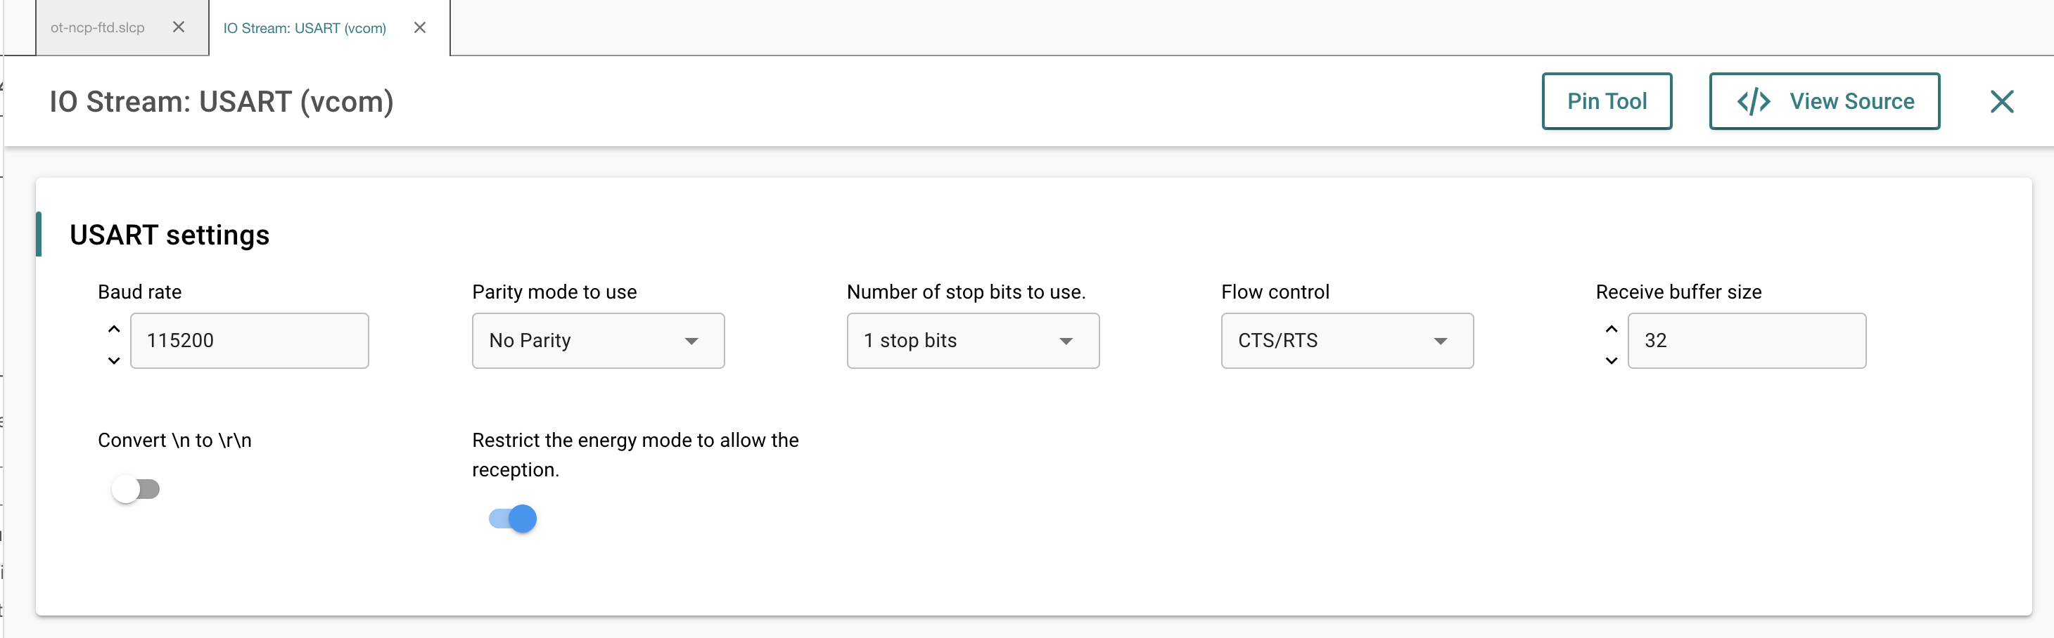2054x638 pixels.
Task: Disable Restrict the energy mode toggle
Action: coord(513,519)
